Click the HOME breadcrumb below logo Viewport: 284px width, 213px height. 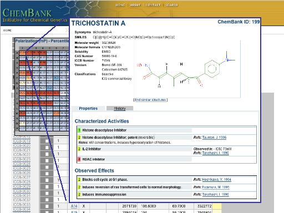[x=7, y=31]
